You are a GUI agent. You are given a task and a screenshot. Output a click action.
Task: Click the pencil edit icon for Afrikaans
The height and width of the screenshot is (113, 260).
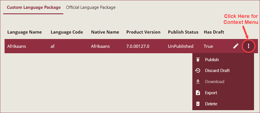point(236,46)
